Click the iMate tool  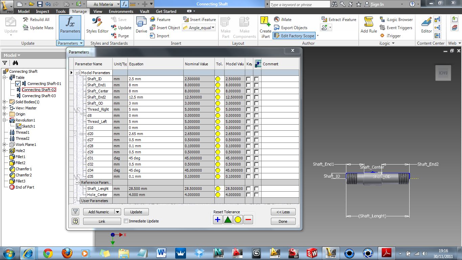pos(282,20)
